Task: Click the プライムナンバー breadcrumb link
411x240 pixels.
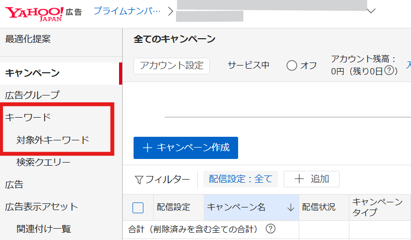Action: 127,11
